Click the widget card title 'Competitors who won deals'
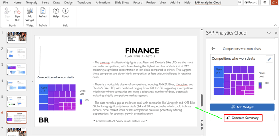Screen dimensions: 279x136 pos(233,58)
